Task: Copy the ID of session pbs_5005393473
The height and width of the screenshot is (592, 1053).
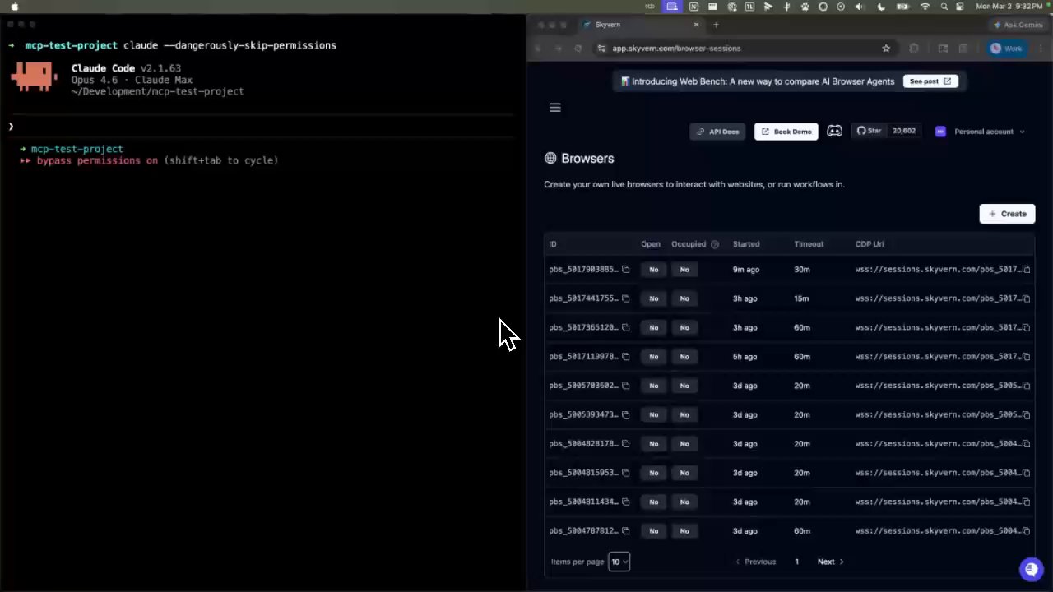Action: pyautogui.click(x=625, y=414)
